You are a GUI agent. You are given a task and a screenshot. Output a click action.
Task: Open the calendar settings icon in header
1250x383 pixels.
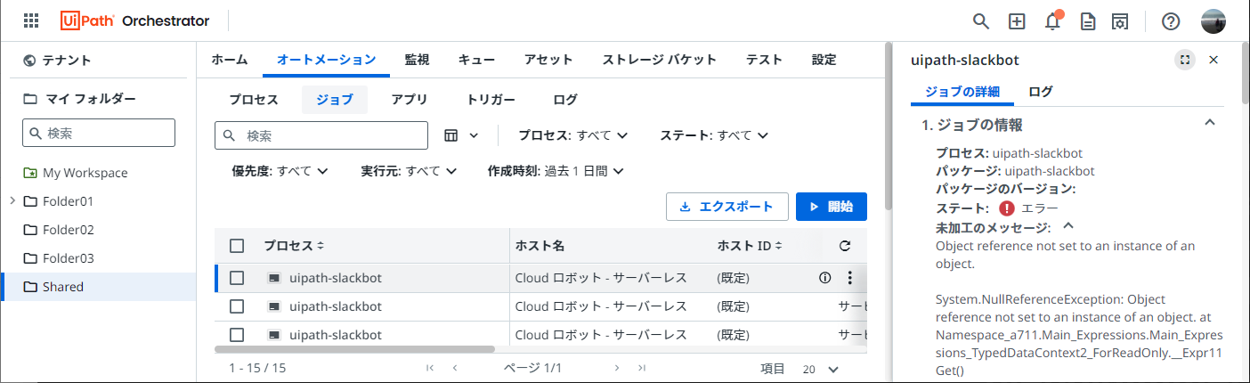pyautogui.click(x=1120, y=20)
